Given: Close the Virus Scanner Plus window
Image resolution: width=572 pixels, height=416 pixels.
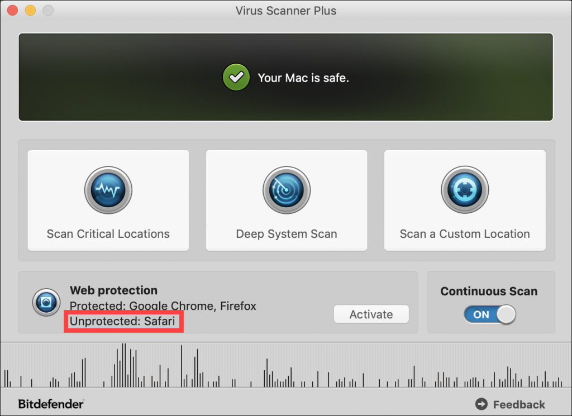Looking at the screenshot, I should click(12, 10).
